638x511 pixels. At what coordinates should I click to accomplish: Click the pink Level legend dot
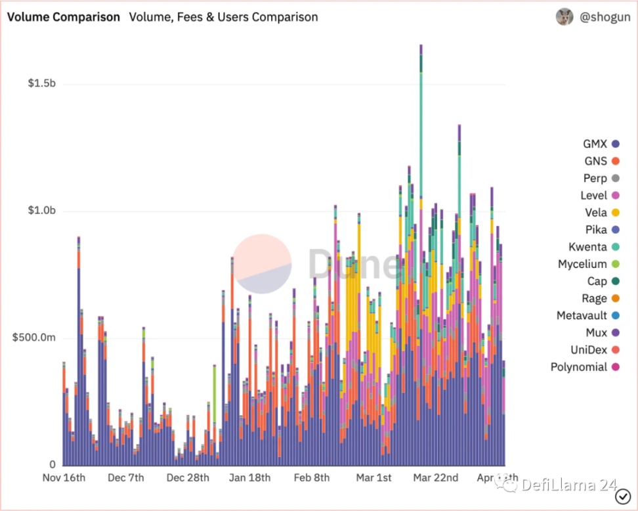(615, 195)
